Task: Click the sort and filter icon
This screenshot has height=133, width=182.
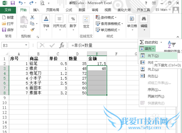Action: (x=171, y=44)
